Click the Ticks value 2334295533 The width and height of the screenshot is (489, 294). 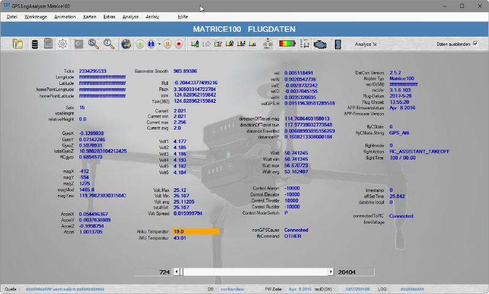pyautogui.click(x=93, y=71)
